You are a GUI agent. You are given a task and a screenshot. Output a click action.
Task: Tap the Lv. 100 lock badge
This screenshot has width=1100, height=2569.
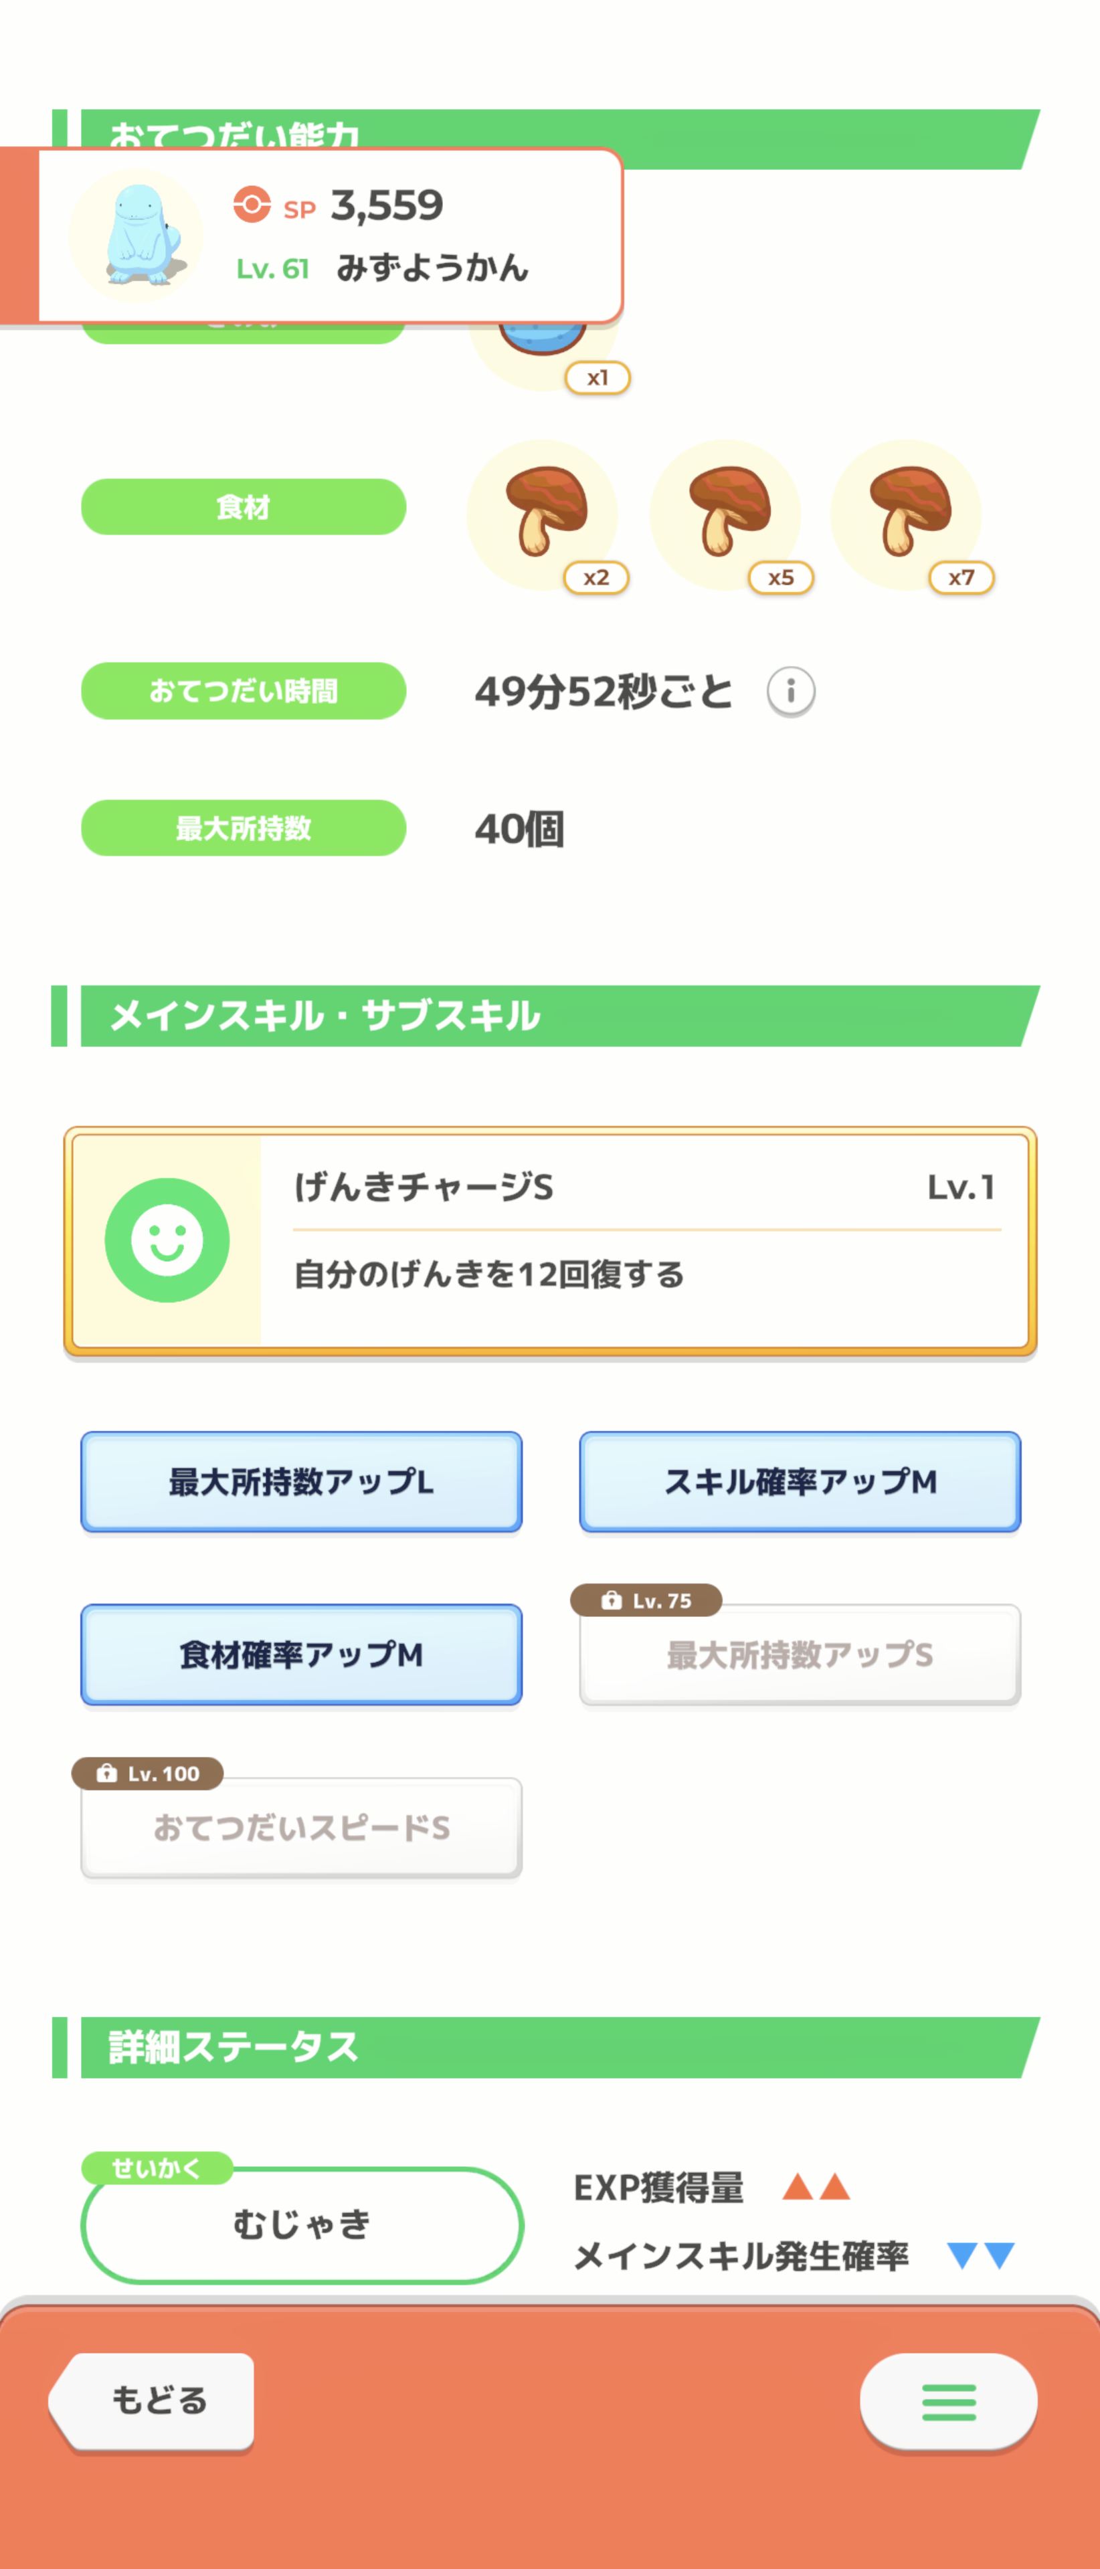[148, 1773]
